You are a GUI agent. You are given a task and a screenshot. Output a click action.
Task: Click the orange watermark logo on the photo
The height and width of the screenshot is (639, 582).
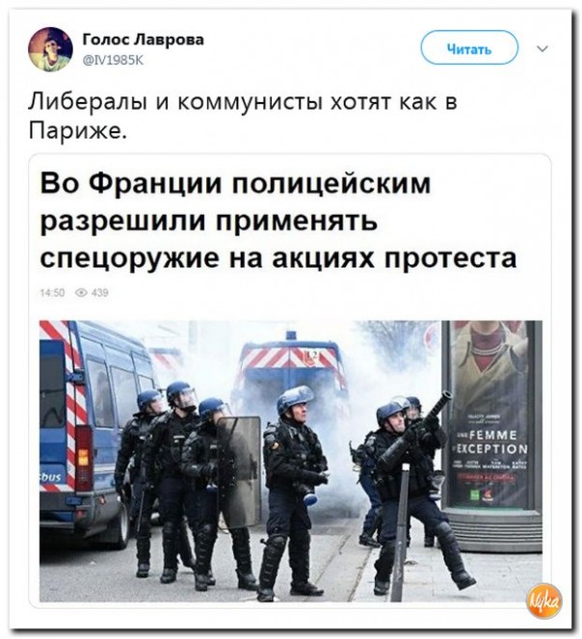click(545, 600)
